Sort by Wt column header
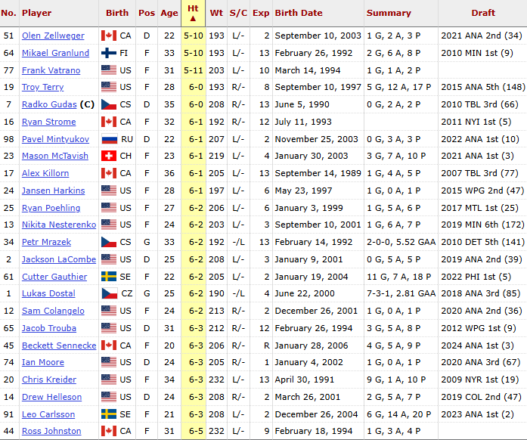The image size is (527, 440). pos(216,13)
